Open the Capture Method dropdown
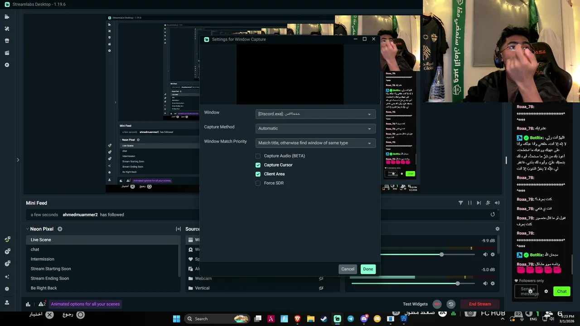Viewport: 580px width, 326px height. (x=315, y=129)
